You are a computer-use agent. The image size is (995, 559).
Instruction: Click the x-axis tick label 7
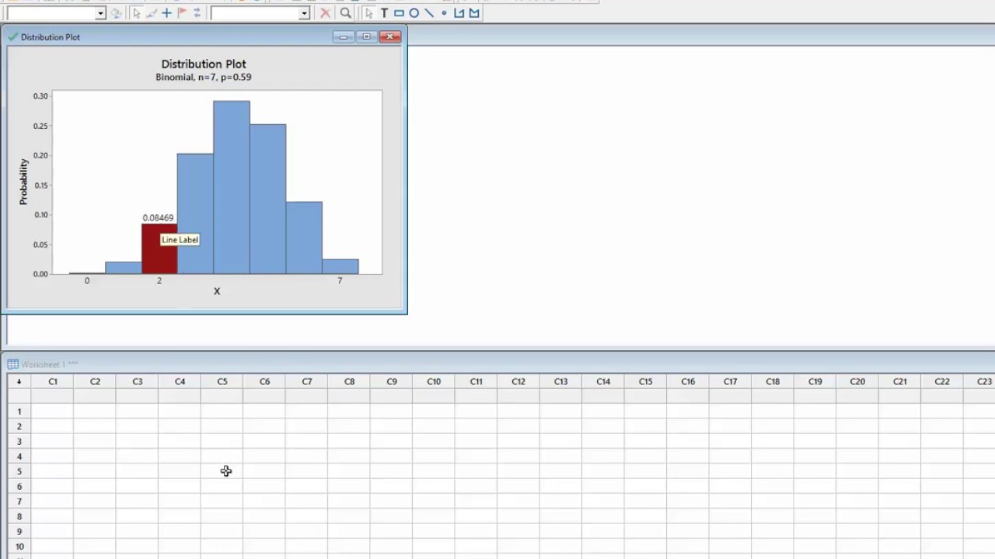click(x=340, y=280)
